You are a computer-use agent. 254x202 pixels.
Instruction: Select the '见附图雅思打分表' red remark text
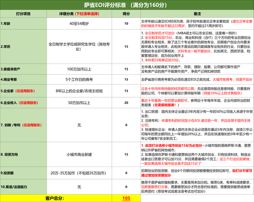pyautogui.click(x=155, y=187)
